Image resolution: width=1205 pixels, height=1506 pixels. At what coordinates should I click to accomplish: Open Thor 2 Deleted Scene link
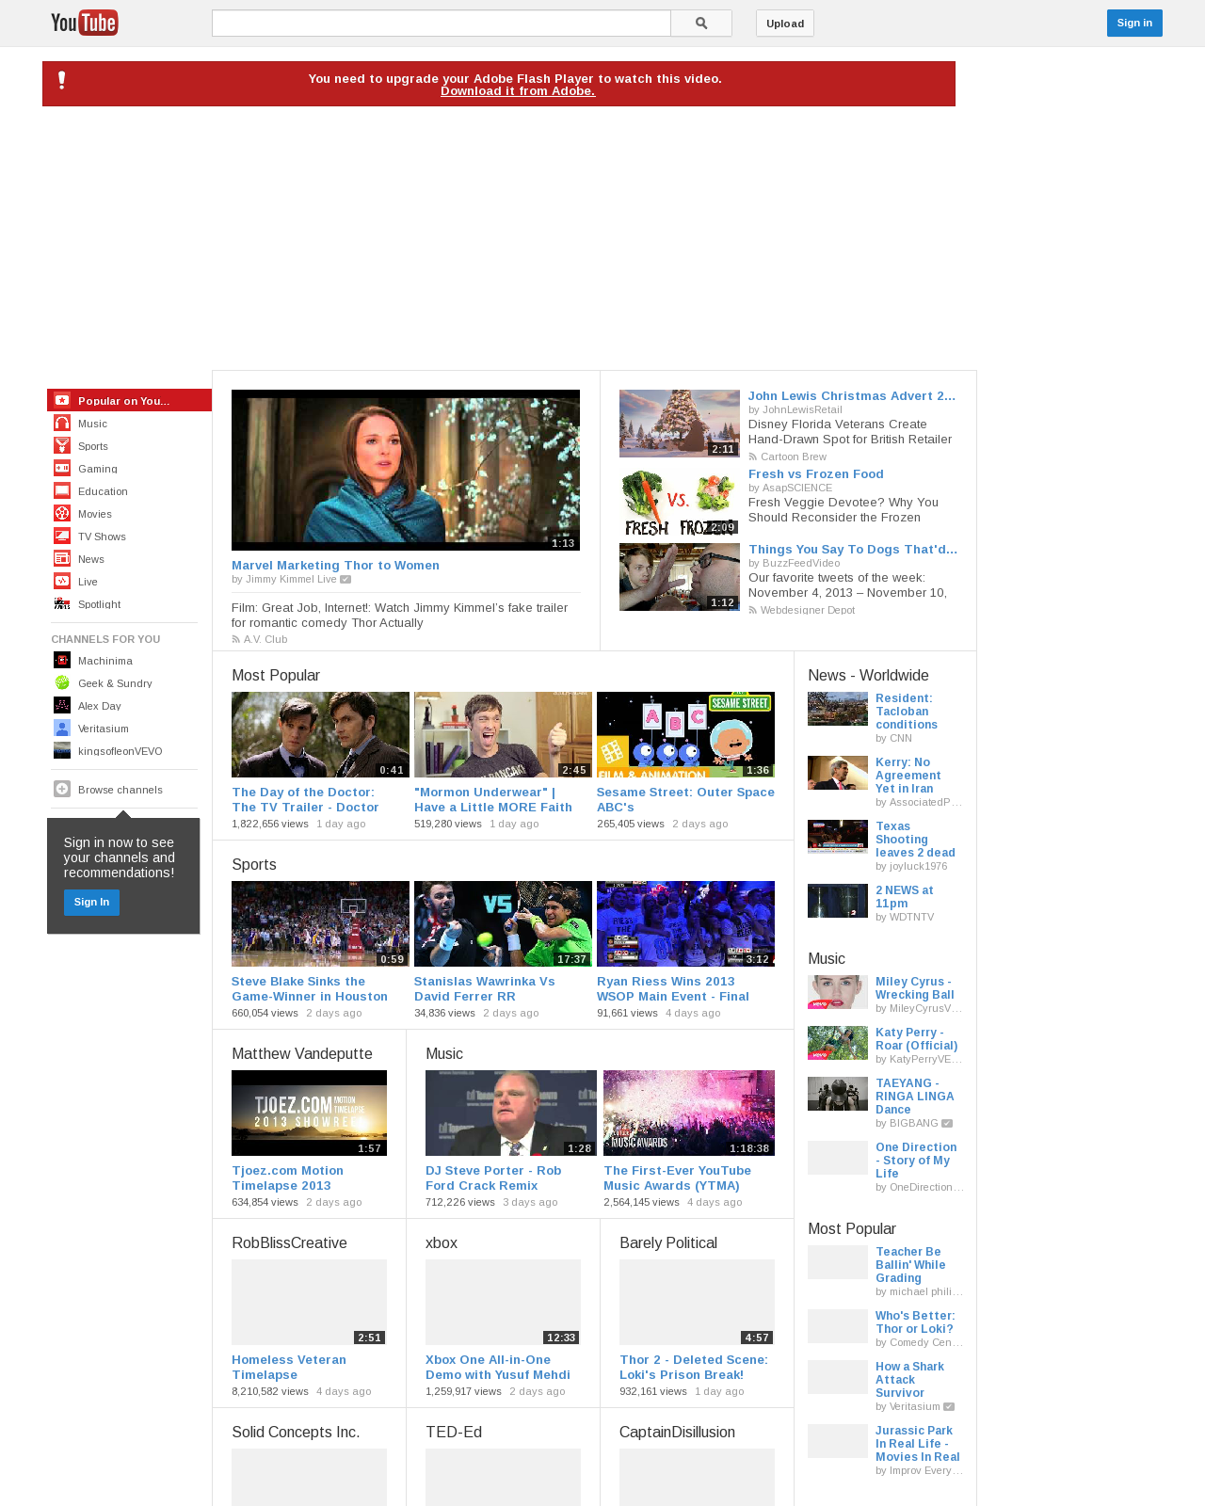(x=694, y=1367)
